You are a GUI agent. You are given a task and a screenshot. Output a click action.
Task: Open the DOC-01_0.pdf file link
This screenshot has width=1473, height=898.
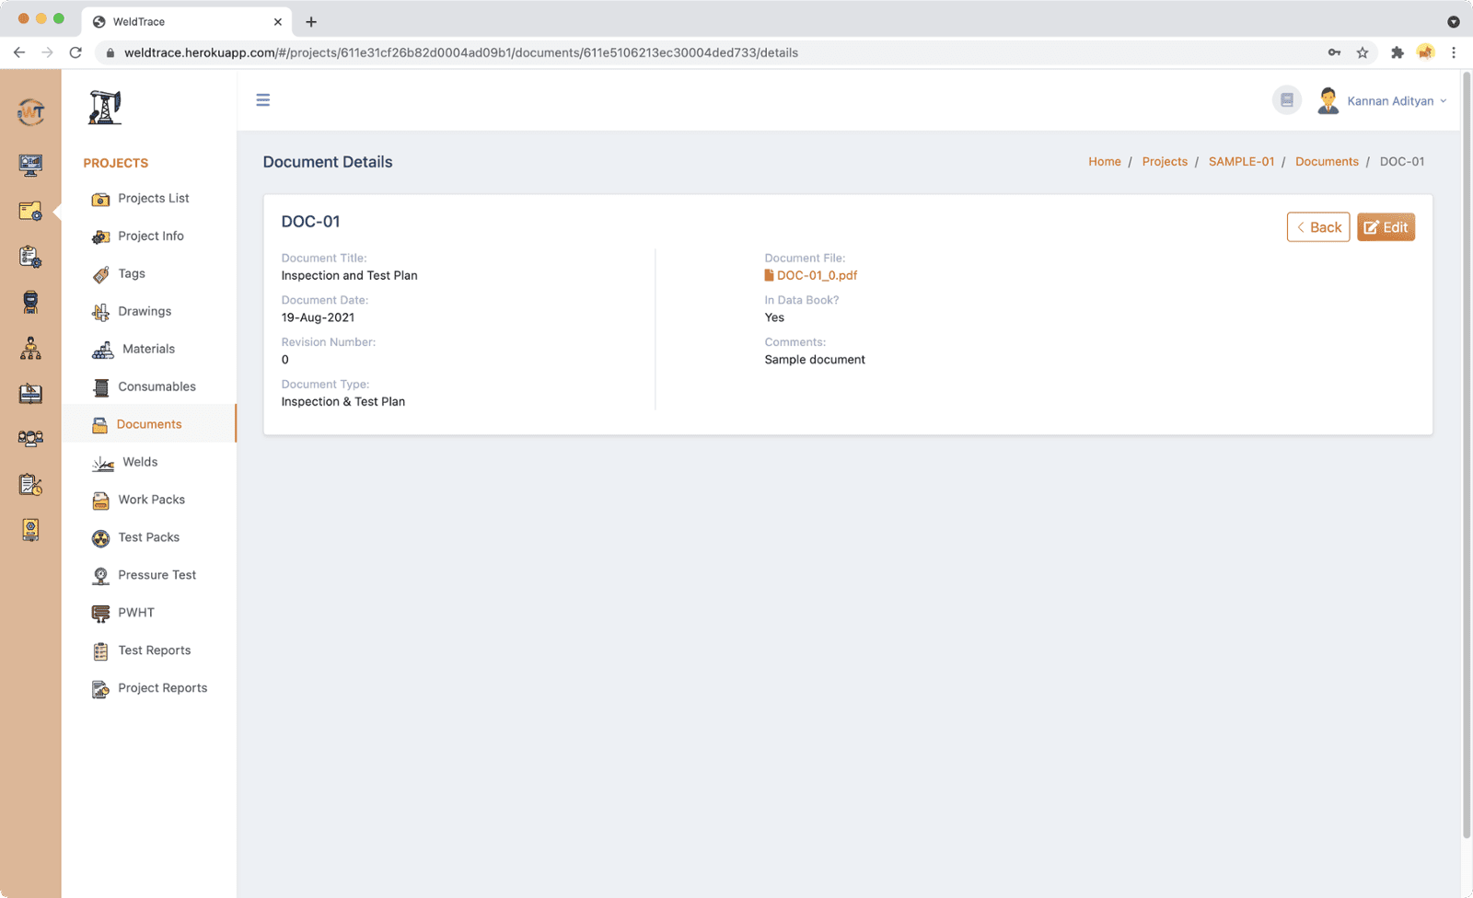(816, 275)
